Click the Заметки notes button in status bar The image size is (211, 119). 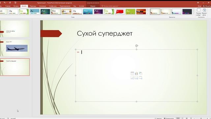158,118
